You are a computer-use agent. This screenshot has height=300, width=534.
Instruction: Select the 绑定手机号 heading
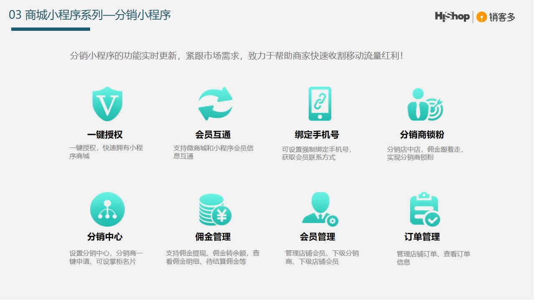317,135
